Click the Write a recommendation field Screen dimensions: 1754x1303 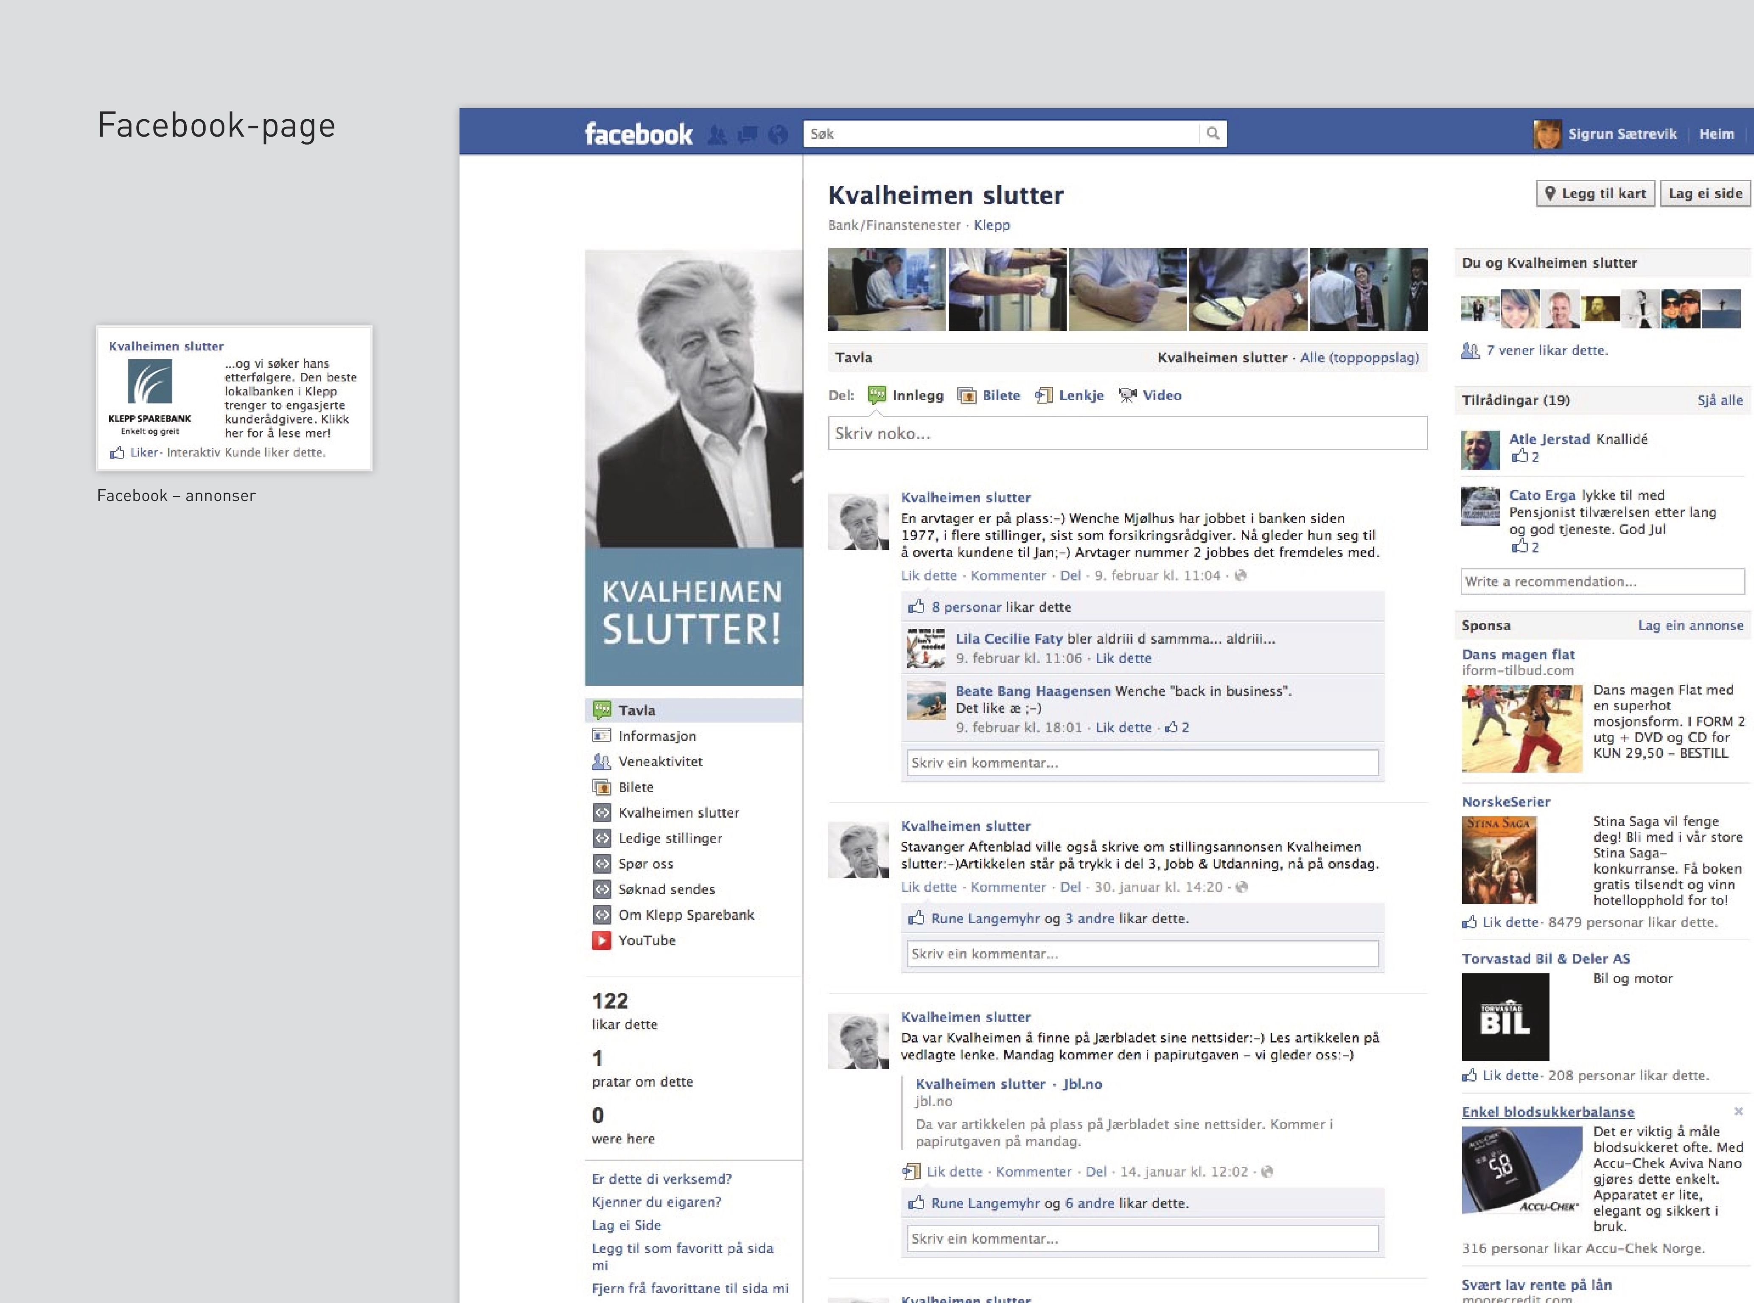pos(1602,581)
